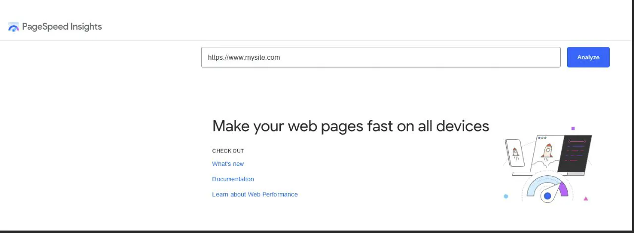Click the rocket and speed gauge illustration
Viewport: 634px width, 233px height.
click(547, 164)
